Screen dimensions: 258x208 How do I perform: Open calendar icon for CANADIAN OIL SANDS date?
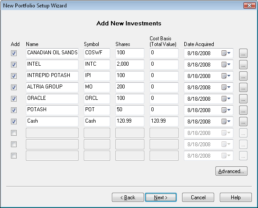point(224,53)
